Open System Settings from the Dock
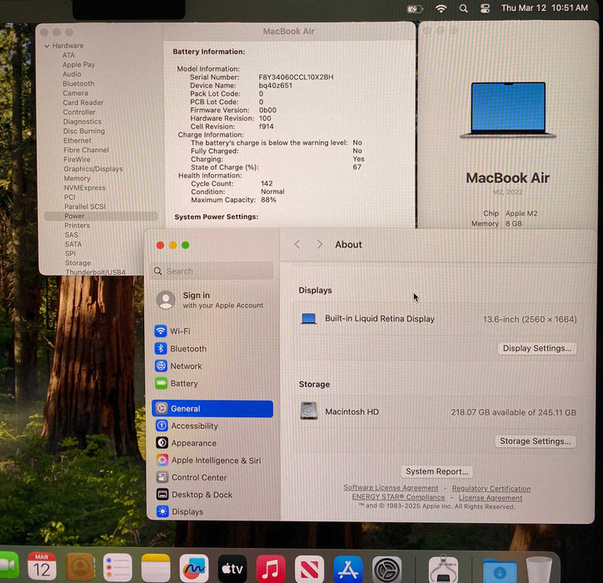This screenshot has height=583, width=603. [x=387, y=571]
